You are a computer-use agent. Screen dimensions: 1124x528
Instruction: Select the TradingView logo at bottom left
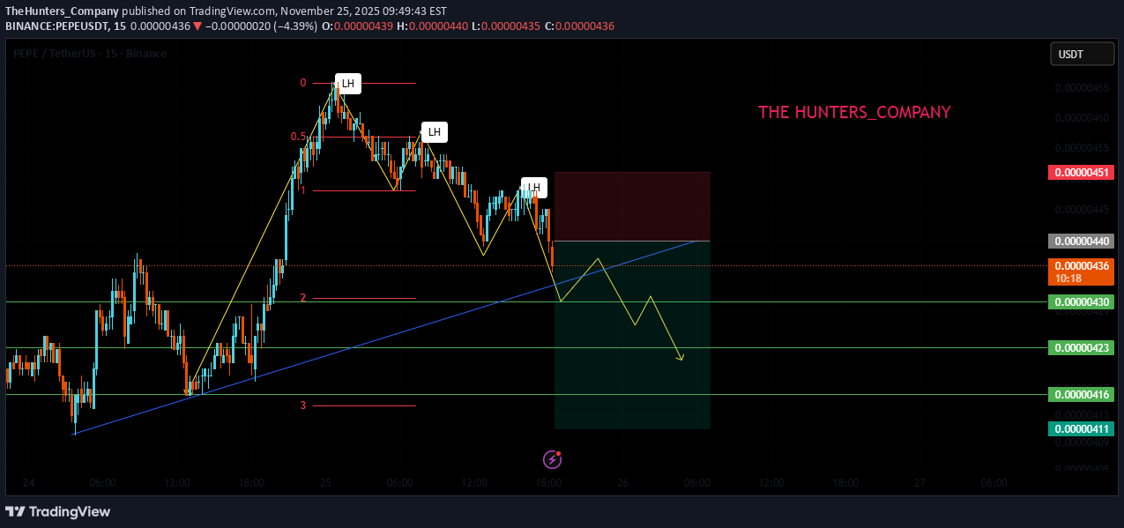[57, 511]
